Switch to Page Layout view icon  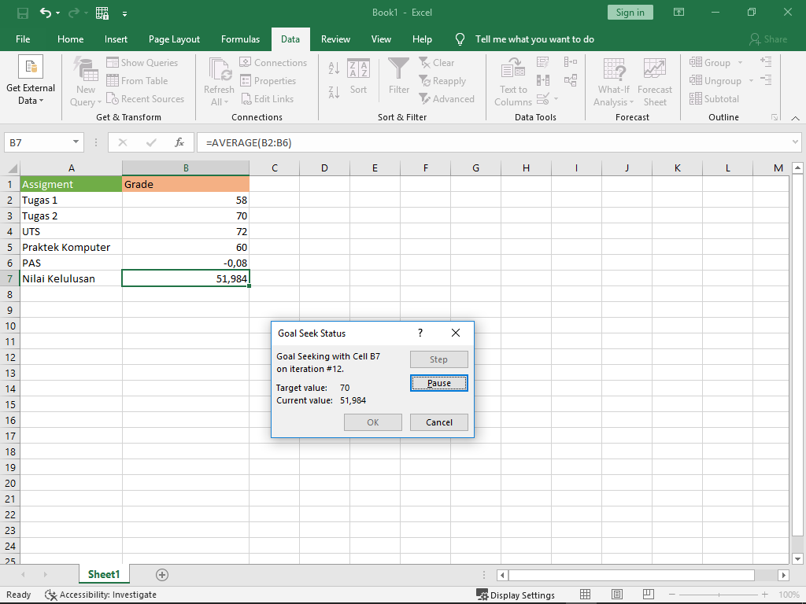tap(617, 595)
